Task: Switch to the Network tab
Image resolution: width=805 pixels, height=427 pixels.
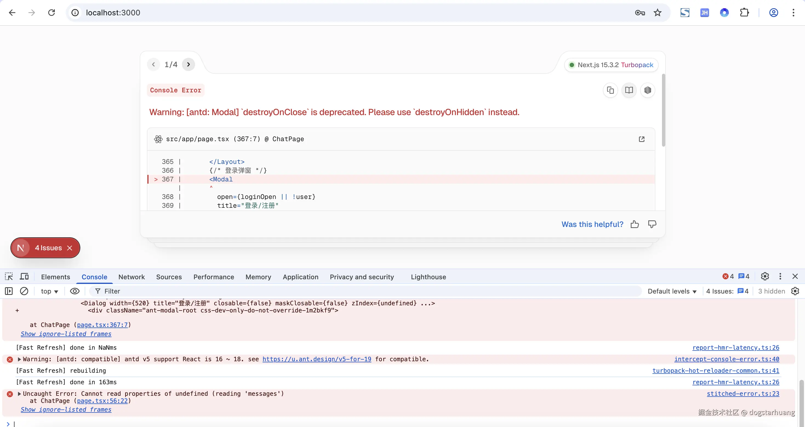Action: coord(131,277)
